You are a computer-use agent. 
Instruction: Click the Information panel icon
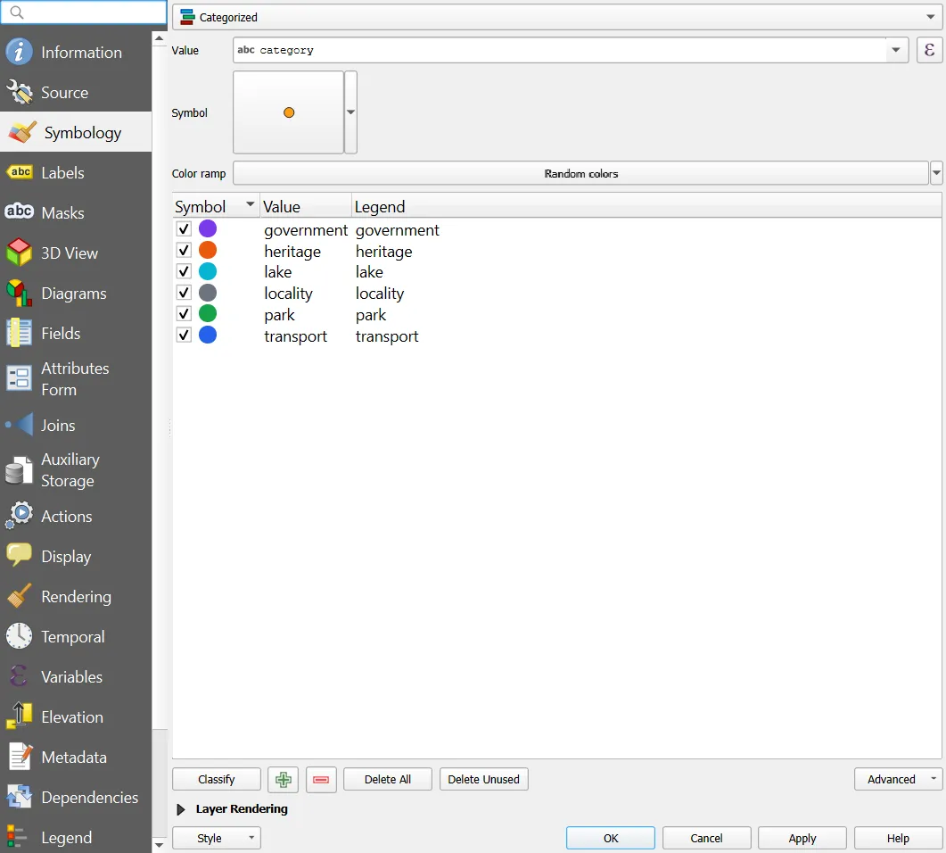click(x=19, y=52)
